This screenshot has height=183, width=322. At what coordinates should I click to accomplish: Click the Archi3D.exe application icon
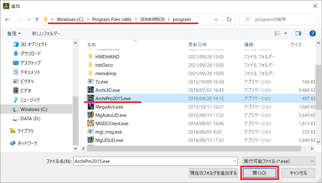point(91,90)
